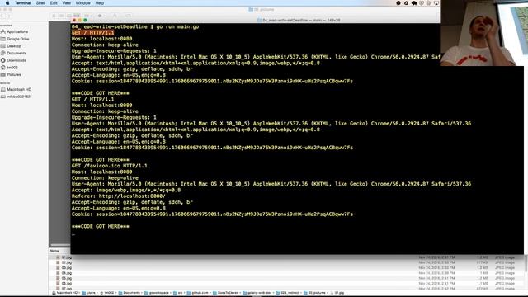This screenshot has width=528, height=297.
Task: Click Finder's forward navigation arrow
Action: coord(9,16)
